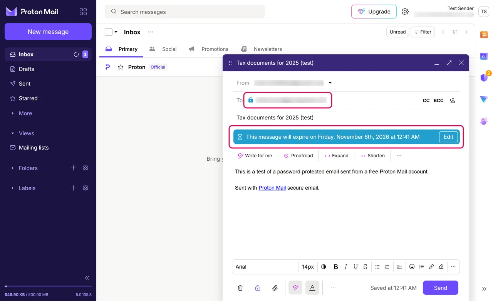Send the email with the Send button

[x=441, y=288]
